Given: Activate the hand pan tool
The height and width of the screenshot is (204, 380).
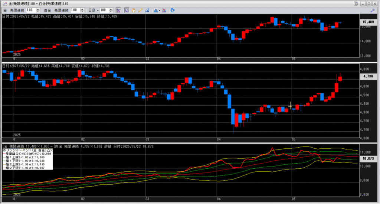Looking at the screenshot, I should click(134, 10).
